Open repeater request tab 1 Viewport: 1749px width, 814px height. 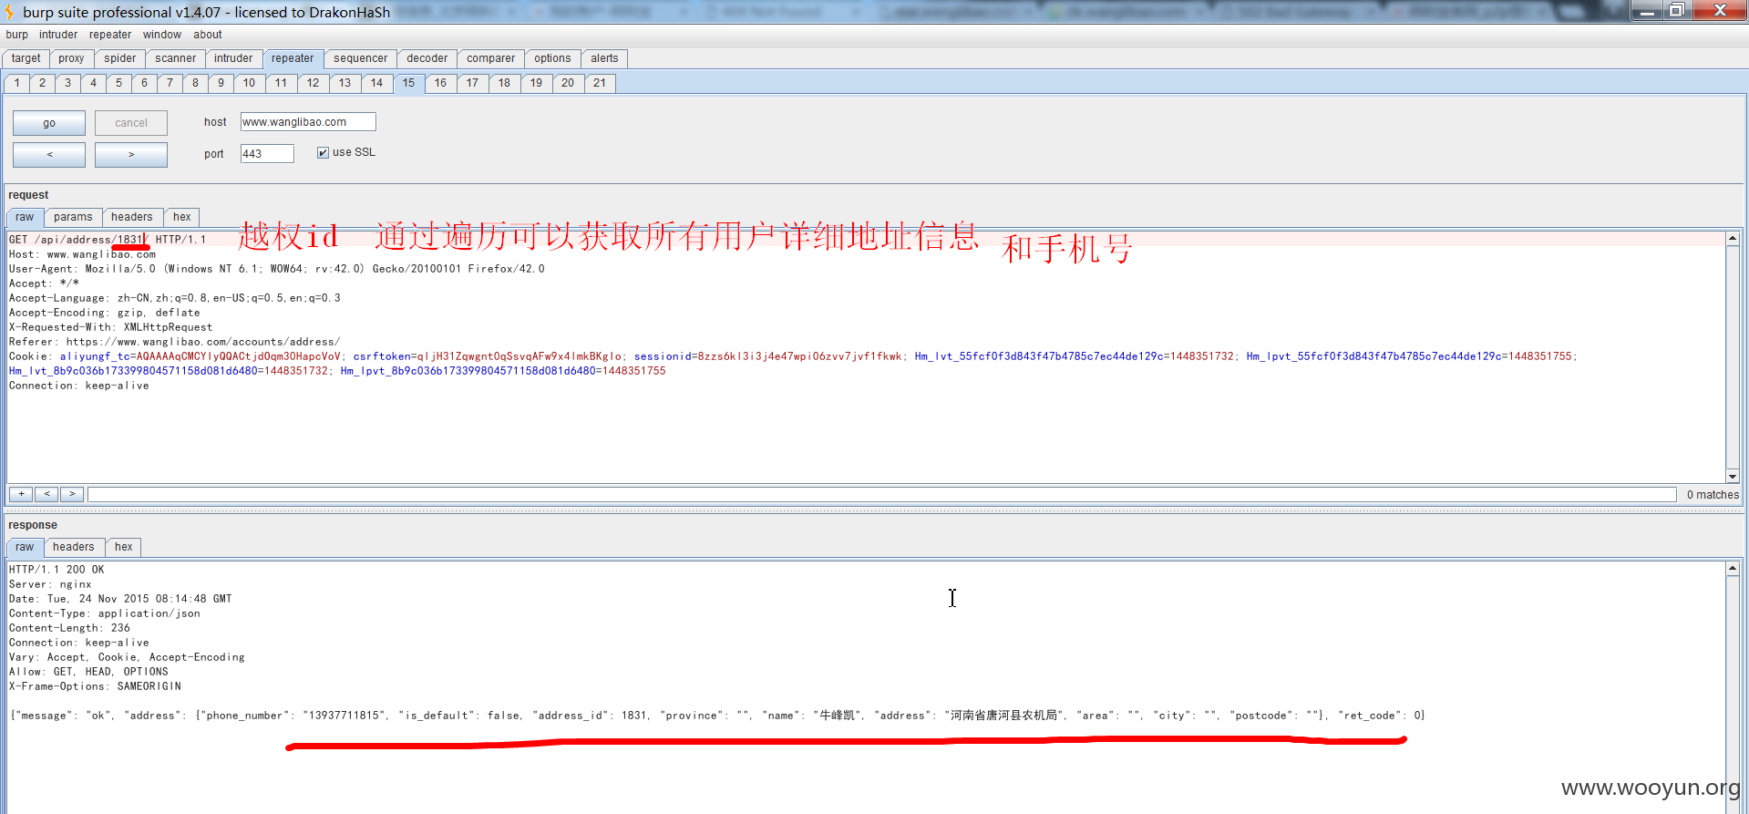pos(16,83)
